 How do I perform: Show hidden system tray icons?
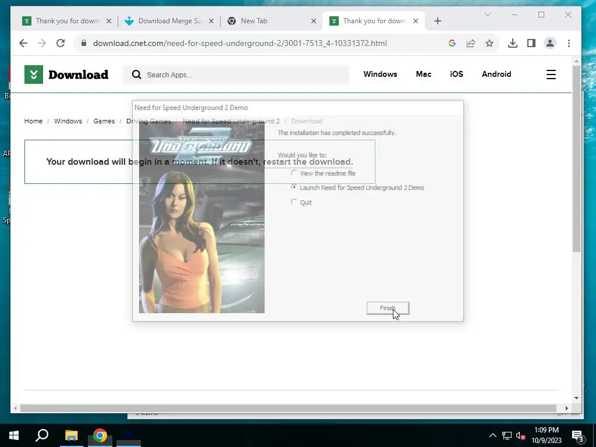[492, 435]
